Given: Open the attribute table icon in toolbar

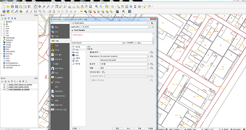Looking at the screenshot, I should (122, 6).
